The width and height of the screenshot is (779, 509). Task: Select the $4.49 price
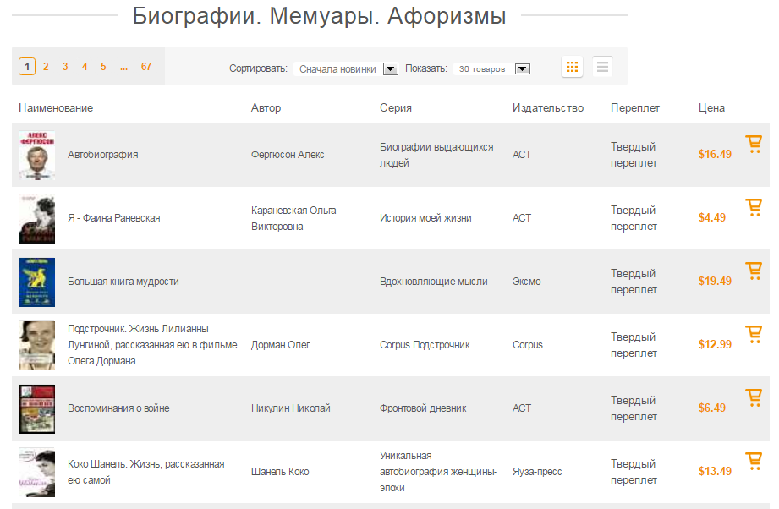[712, 217]
